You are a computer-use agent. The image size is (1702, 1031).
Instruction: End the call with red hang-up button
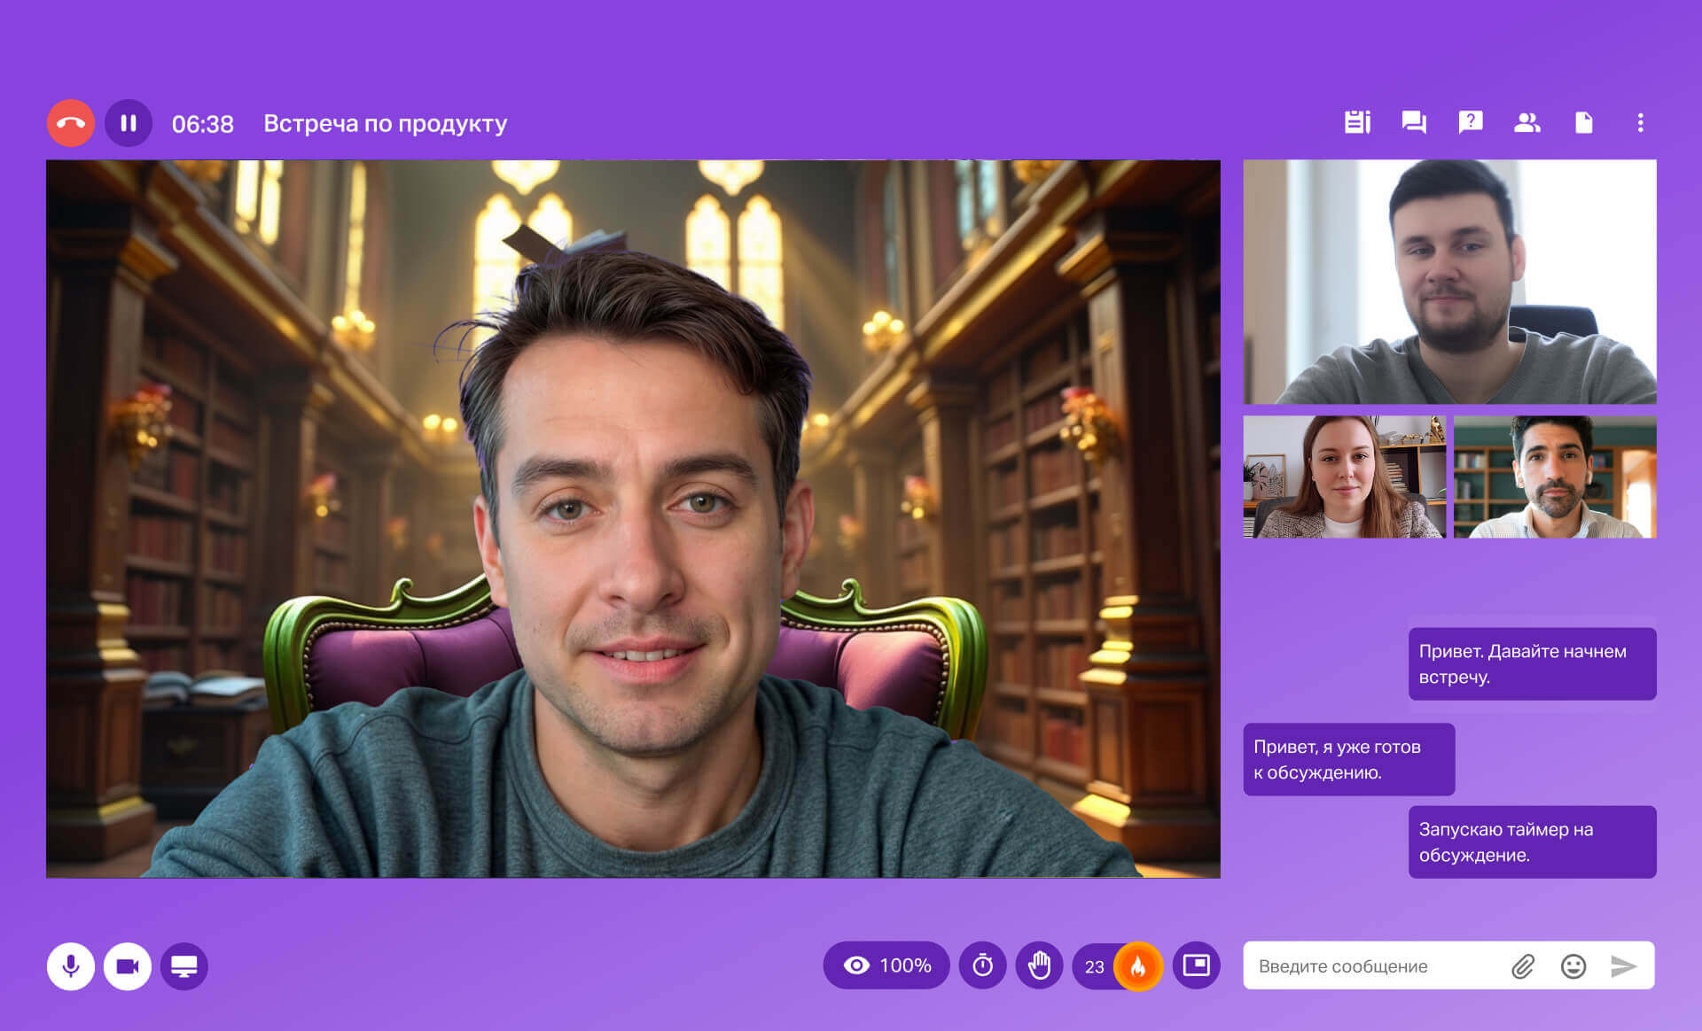coord(71,123)
